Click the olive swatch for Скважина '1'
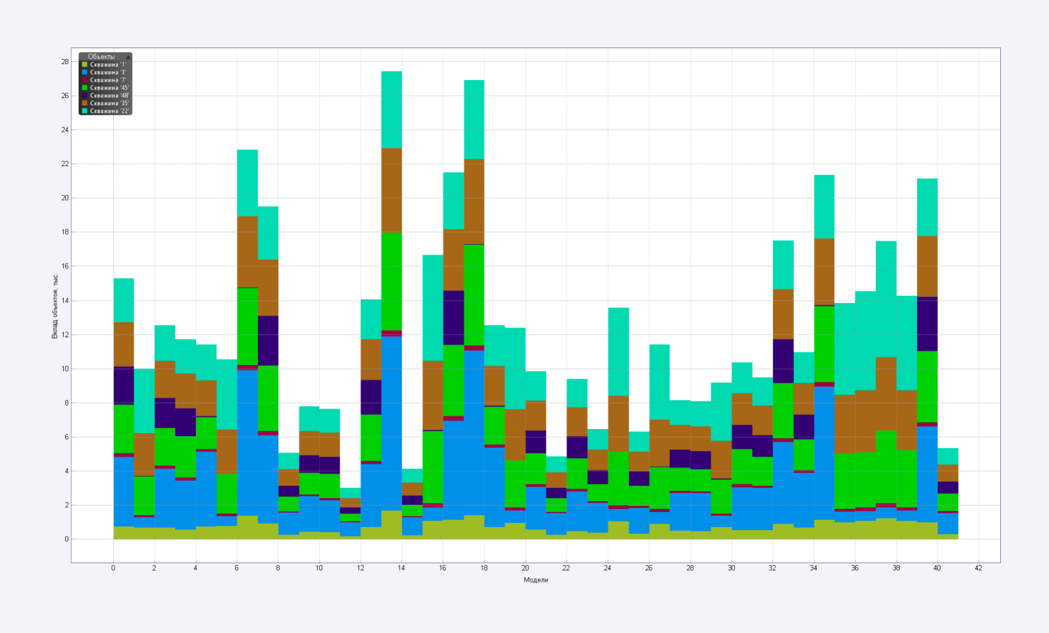The height and width of the screenshot is (633, 1049). (x=84, y=64)
